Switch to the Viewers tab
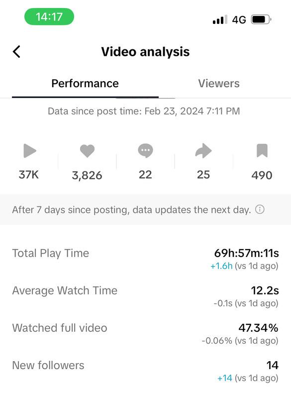This screenshot has height=399, width=291. click(219, 84)
